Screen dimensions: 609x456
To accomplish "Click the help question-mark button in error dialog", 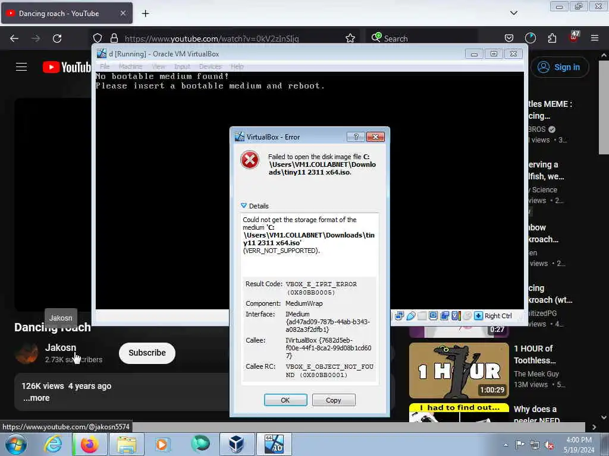I will click(x=356, y=137).
